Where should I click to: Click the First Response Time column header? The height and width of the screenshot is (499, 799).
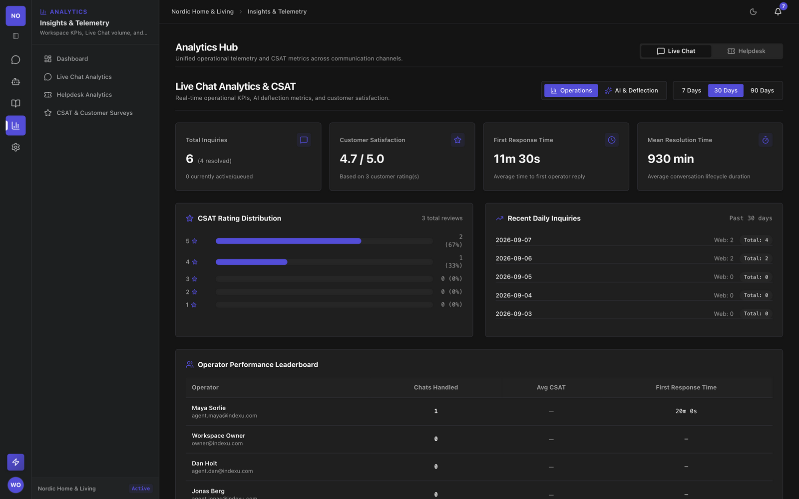686,388
